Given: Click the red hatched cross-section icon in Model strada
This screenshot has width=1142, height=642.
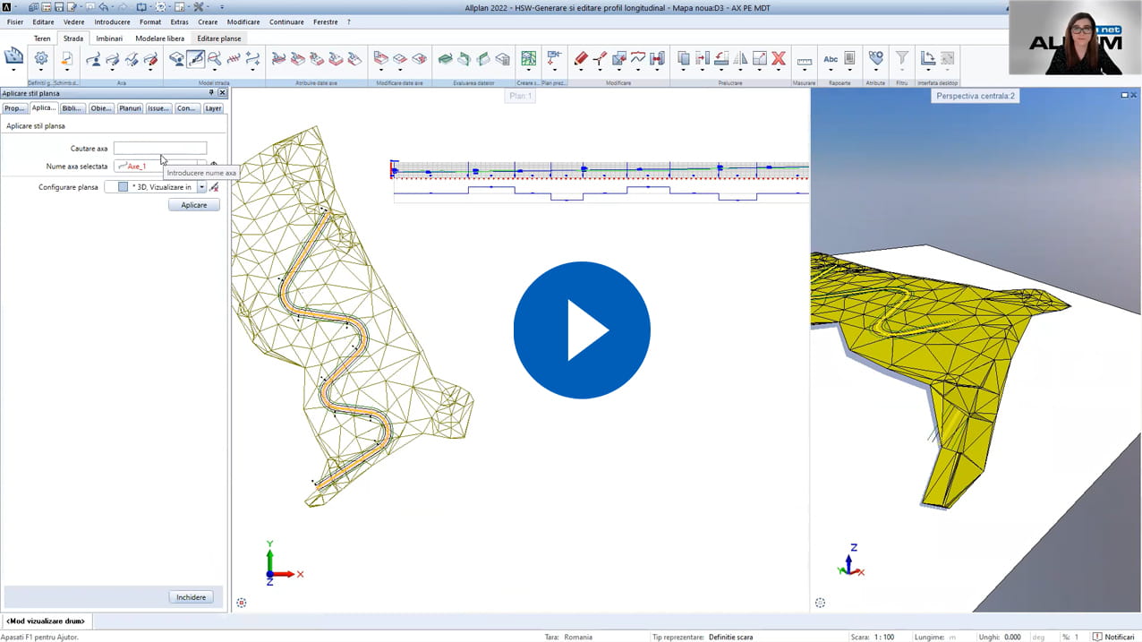Looking at the screenshot, I should [x=234, y=59].
